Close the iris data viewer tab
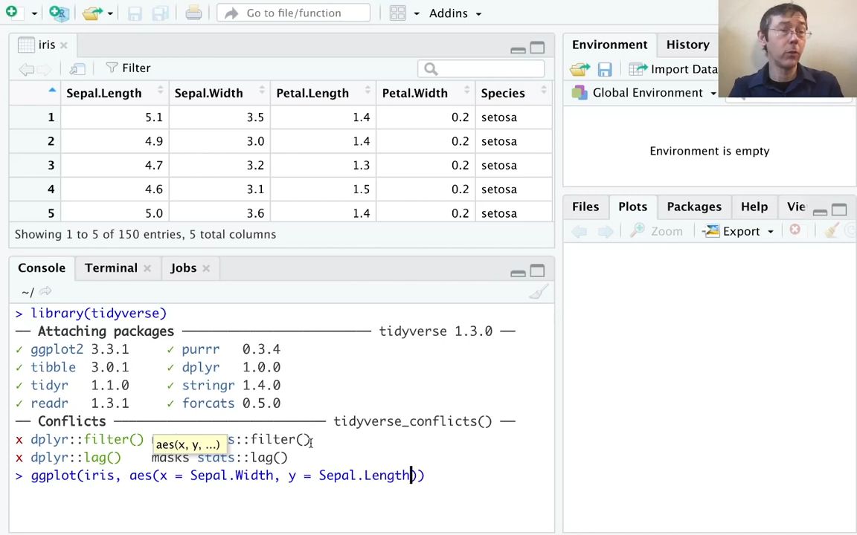Viewport: 857px width, 535px height. pyautogui.click(x=64, y=45)
